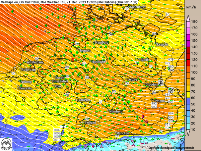Click the Prague city marker

(x=154, y=101)
